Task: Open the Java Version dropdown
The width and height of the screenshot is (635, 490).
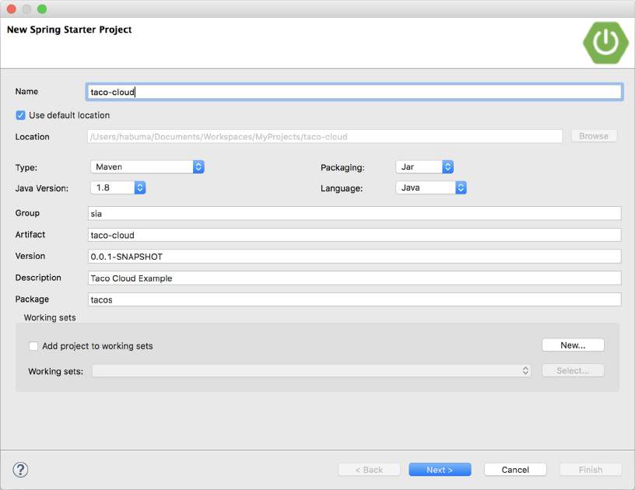Action: (118, 187)
